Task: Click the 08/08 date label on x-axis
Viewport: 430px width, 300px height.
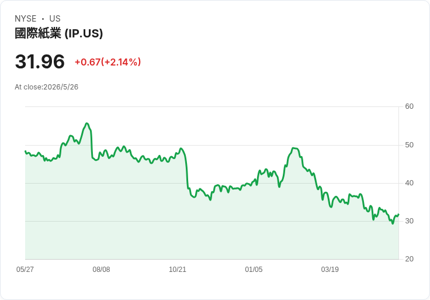Action: click(x=101, y=269)
